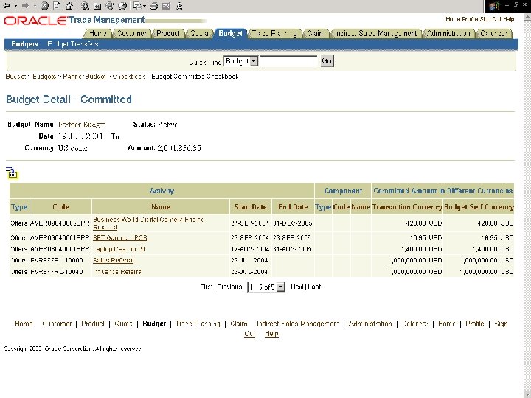Open the Claim tab
Image resolution: width=531 pixels, height=398 pixels.
(315, 33)
